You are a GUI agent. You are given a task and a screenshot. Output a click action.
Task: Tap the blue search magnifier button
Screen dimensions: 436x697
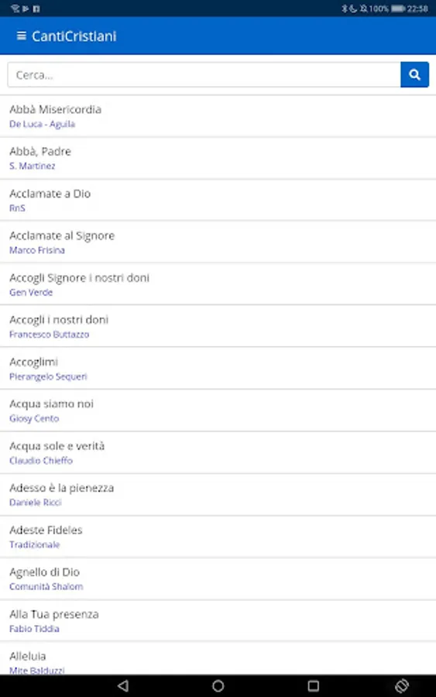pyautogui.click(x=414, y=74)
